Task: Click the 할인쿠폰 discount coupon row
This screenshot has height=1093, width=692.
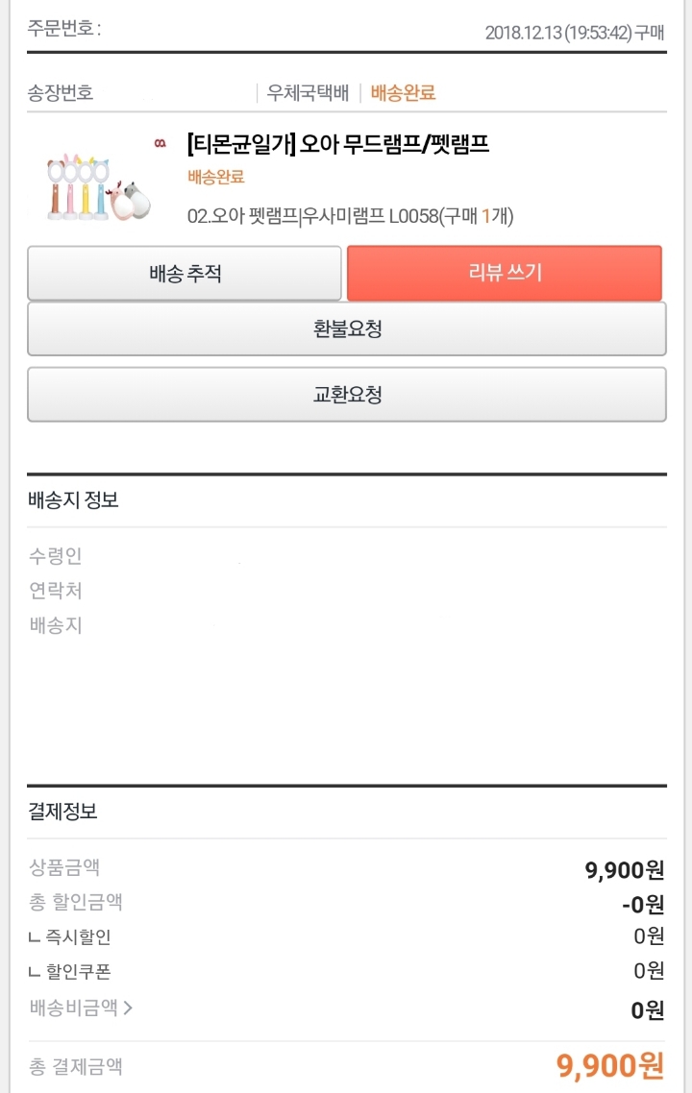Action: pyautogui.click(x=347, y=971)
